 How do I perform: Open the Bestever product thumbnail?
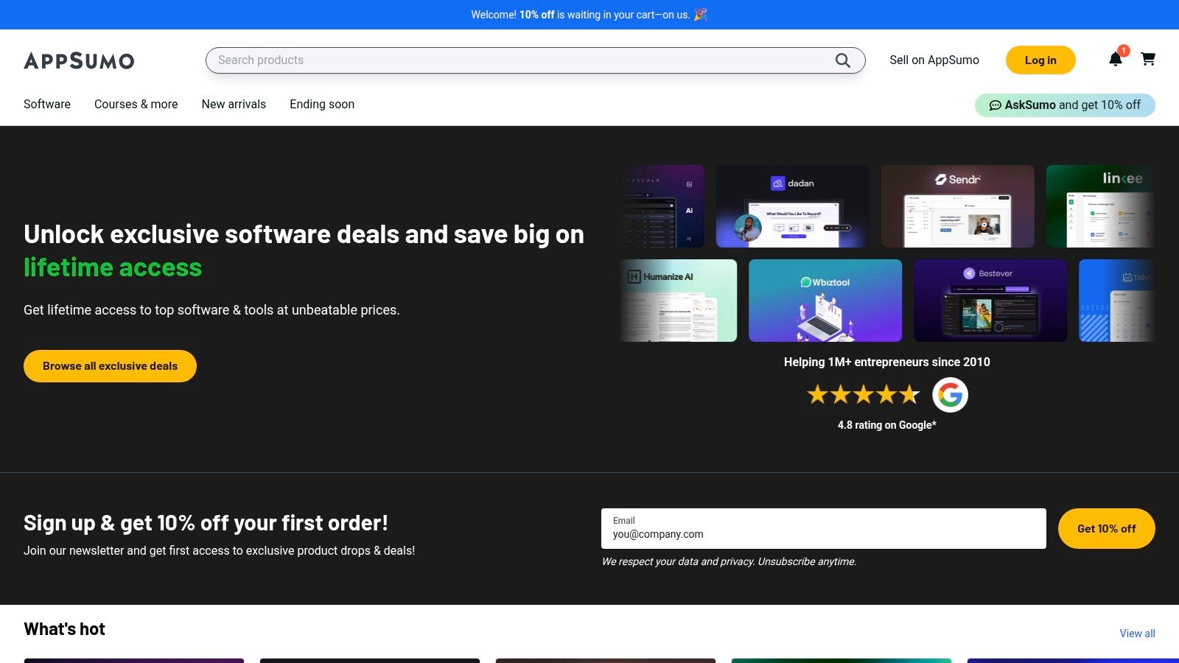pyautogui.click(x=990, y=301)
